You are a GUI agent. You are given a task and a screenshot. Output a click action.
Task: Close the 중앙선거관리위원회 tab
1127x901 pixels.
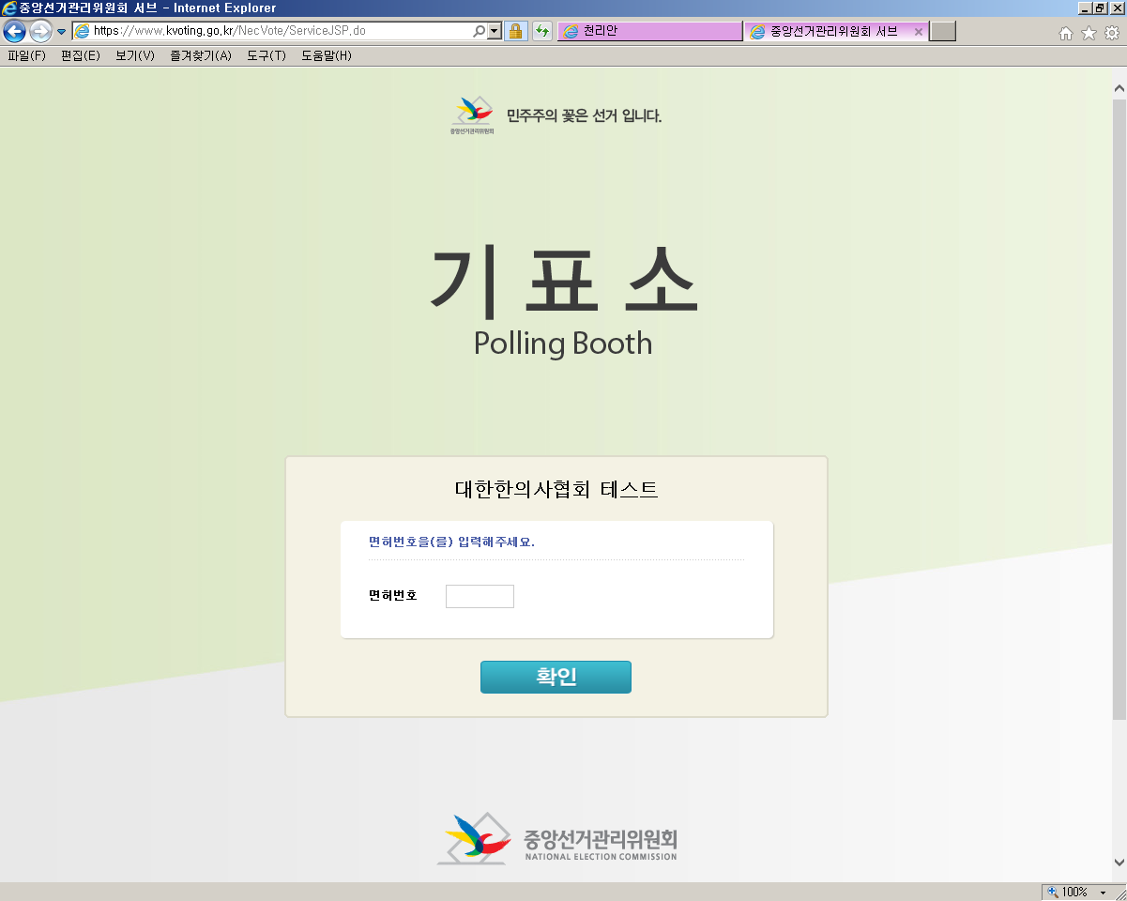point(918,31)
